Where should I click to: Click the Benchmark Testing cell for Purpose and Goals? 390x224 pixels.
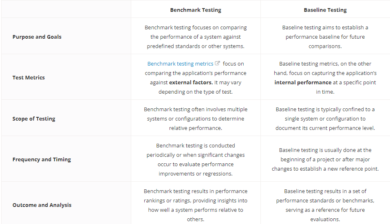(196, 37)
